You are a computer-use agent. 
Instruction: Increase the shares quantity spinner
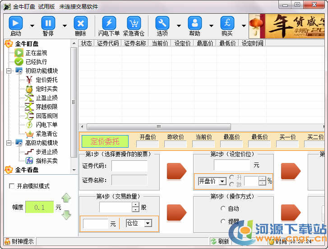pos(136,204)
